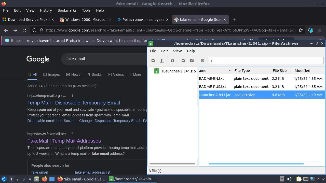Select the News search tab
Viewport: 326px width, 183px height.
point(73,74)
